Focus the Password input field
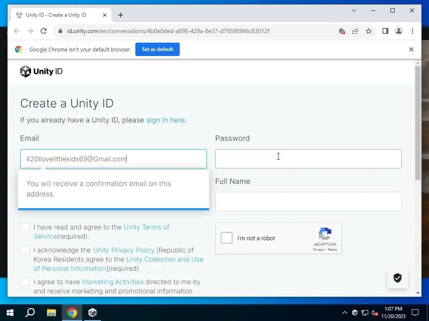The width and height of the screenshot is (429, 321). coord(308,159)
